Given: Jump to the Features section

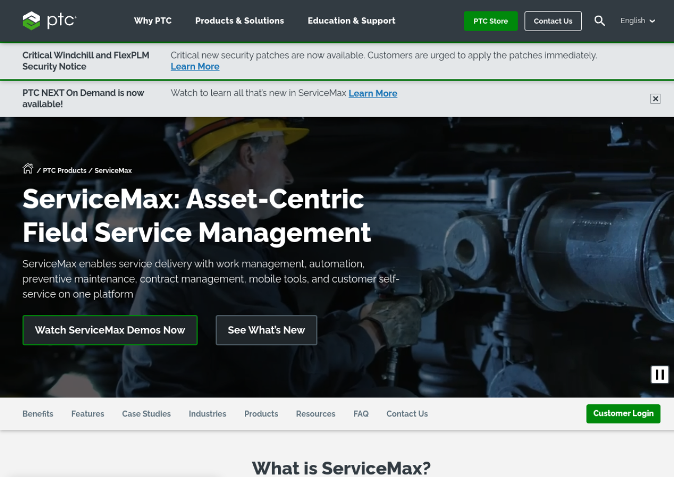Looking at the screenshot, I should 88,414.
